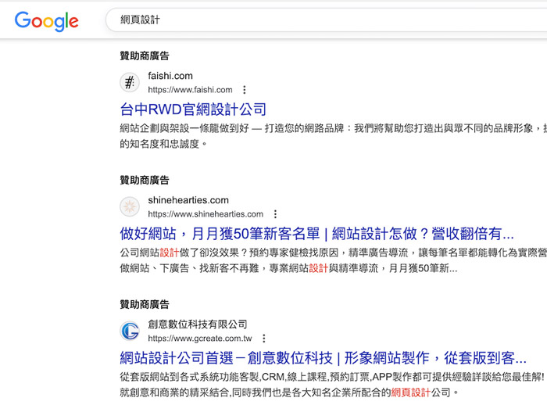Click the shinehearties.com site name

(x=188, y=200)
